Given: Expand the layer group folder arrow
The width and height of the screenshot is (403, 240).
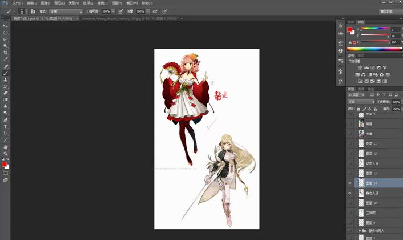Looking at the screenshot, I should [x=360, y=231].
